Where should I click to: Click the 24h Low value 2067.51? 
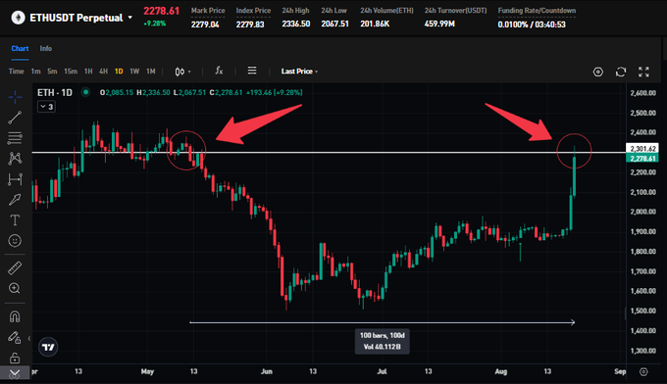click(x=334, y=24)
